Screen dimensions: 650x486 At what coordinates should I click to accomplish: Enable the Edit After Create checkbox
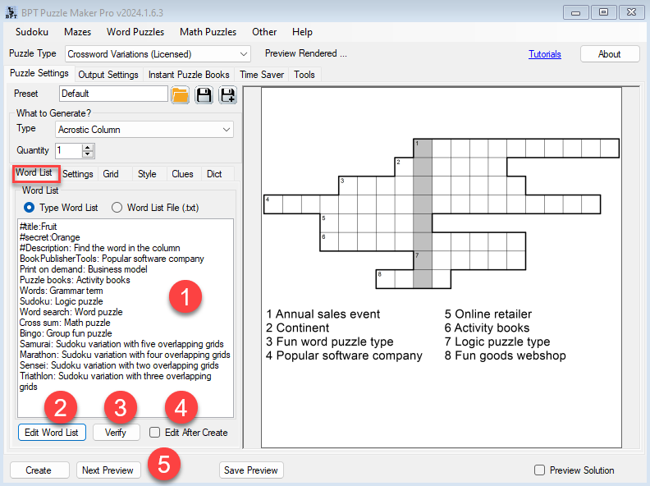tap(155, 432)
